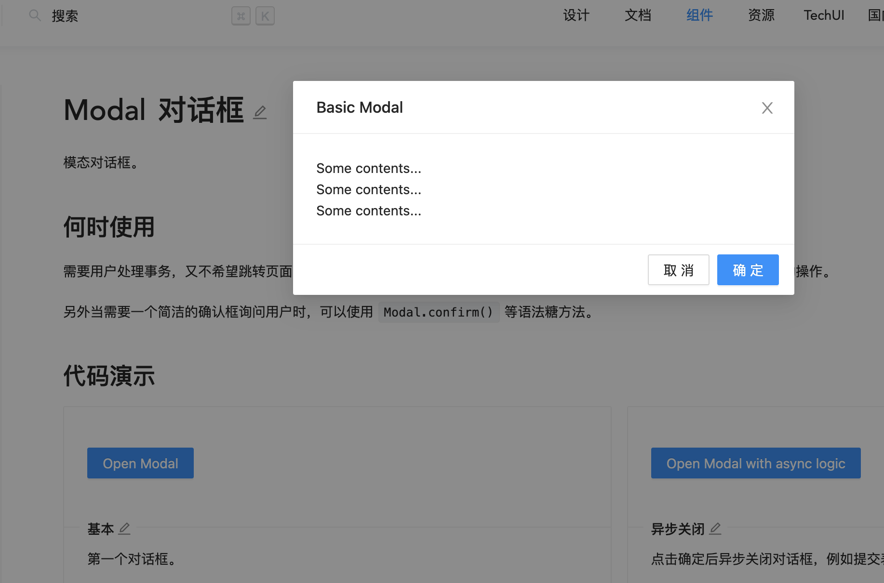Image resolution: width=884 pixels, height=583 pixels.
Task: Open the 资源 navigation item
Action: click(761, 15)
